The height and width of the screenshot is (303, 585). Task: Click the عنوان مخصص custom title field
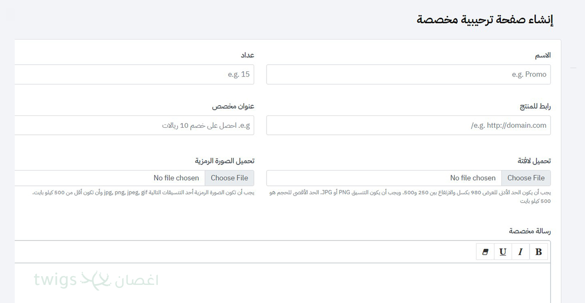point(134,125)
